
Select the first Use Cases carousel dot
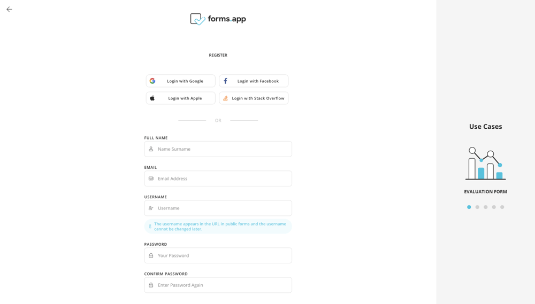tap(469, 207)
